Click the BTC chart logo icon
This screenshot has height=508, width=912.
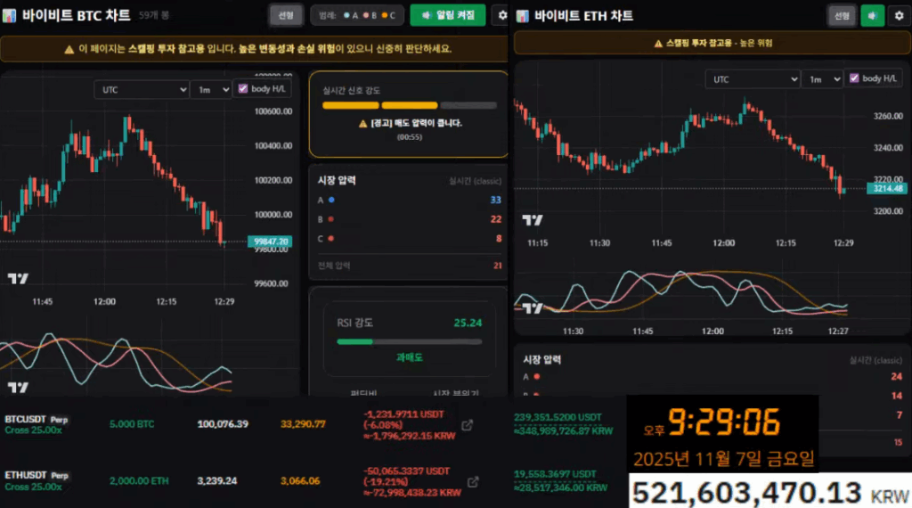pyautogui.click(x=9, y=16)
